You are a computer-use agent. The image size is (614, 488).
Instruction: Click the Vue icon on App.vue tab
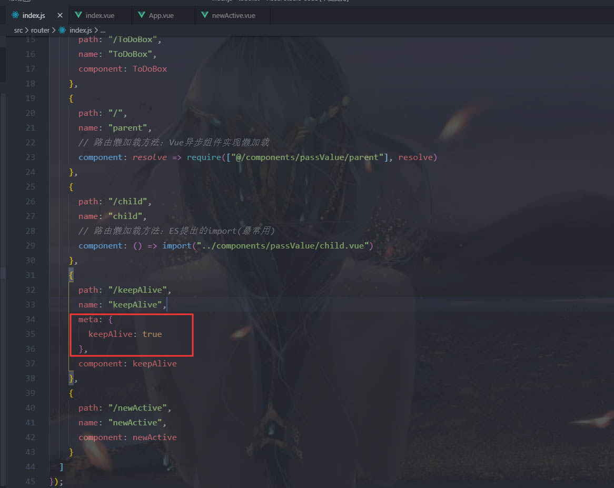[x=142, y=15]
